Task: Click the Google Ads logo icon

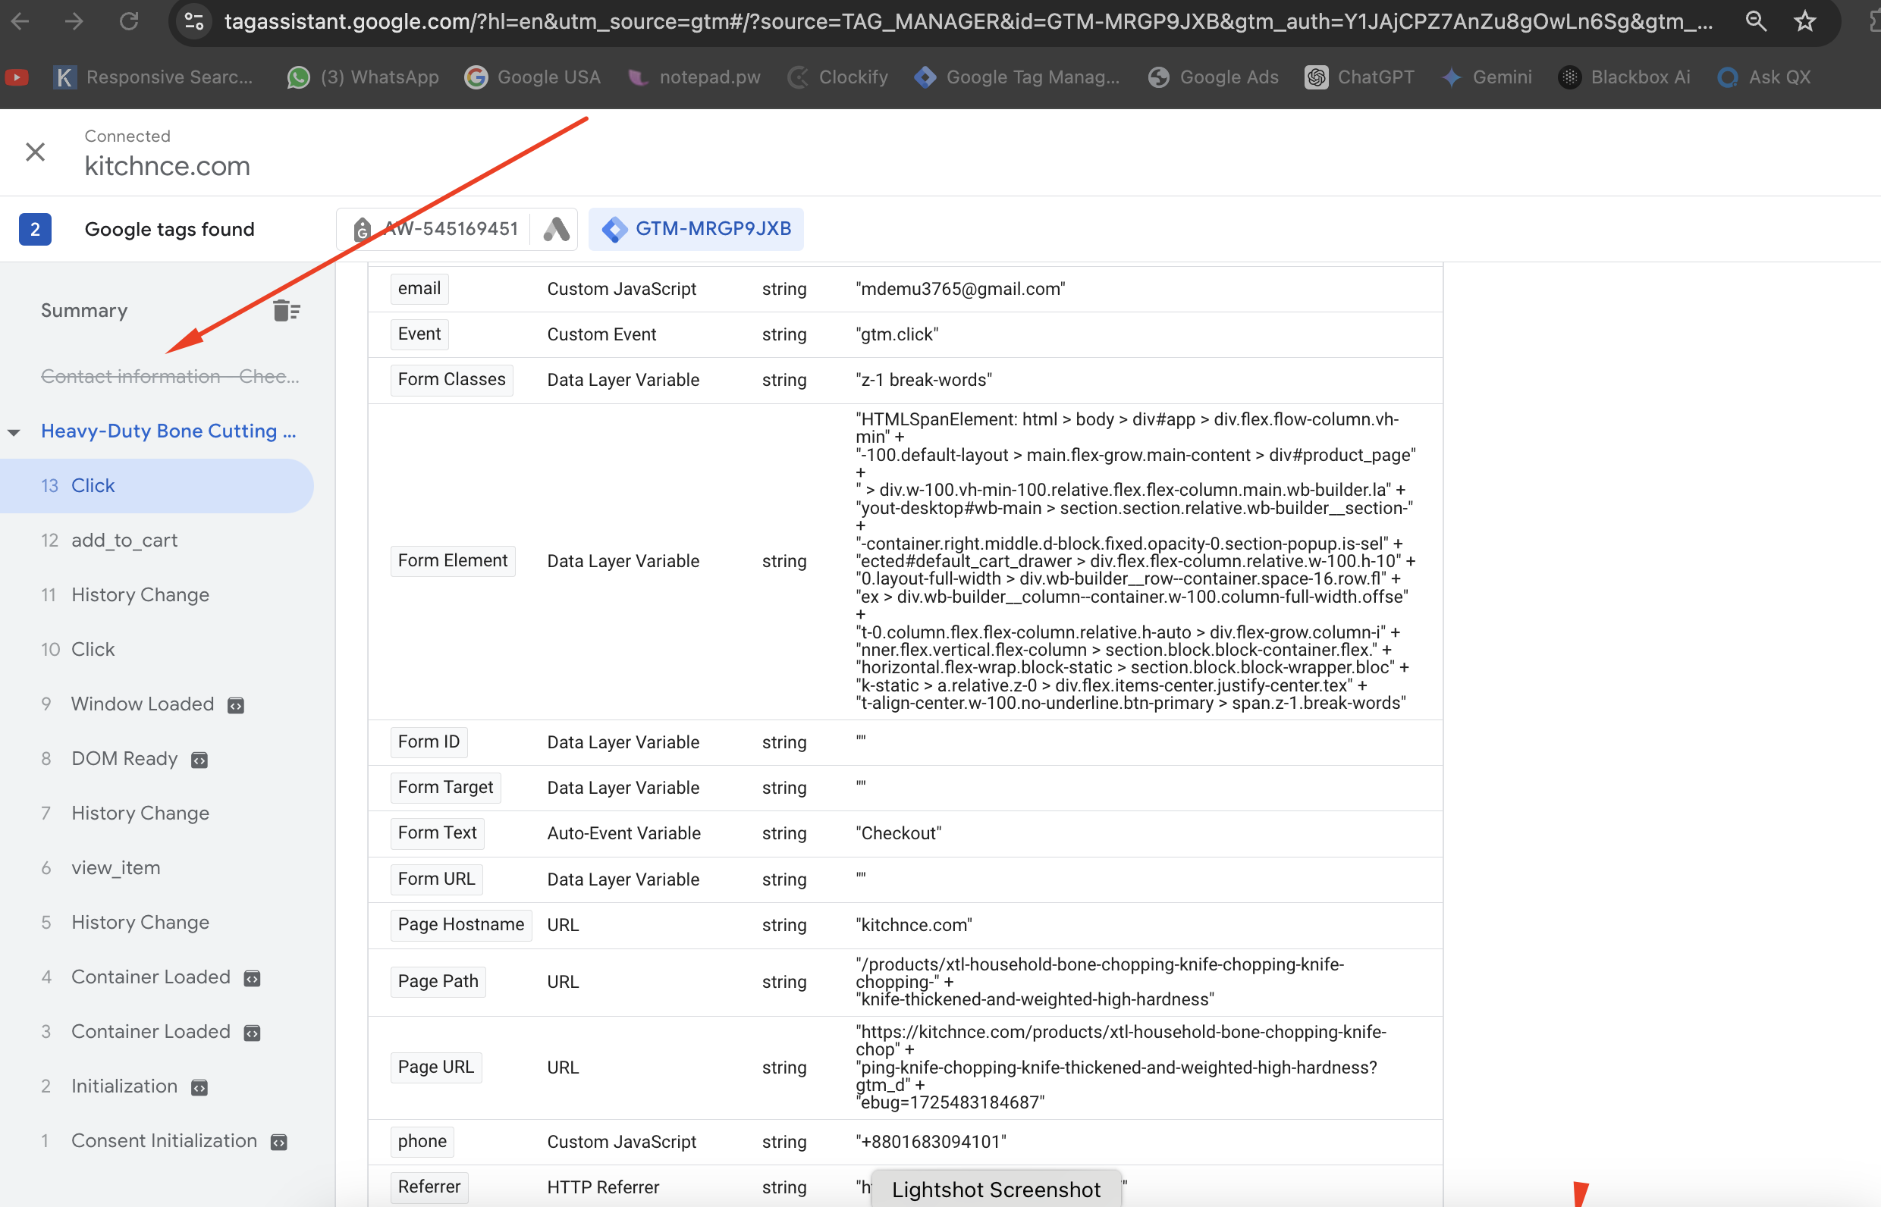Action: (556, 229)
